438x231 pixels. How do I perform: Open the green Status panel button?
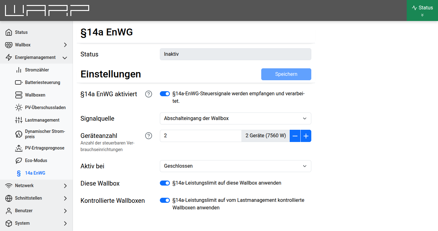(422, 10)
